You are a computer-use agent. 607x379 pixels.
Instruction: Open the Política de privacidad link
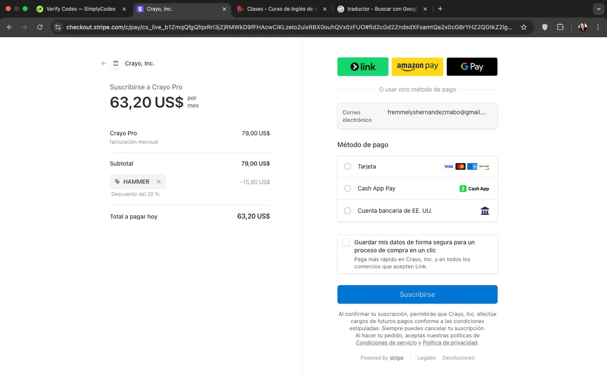450,343
